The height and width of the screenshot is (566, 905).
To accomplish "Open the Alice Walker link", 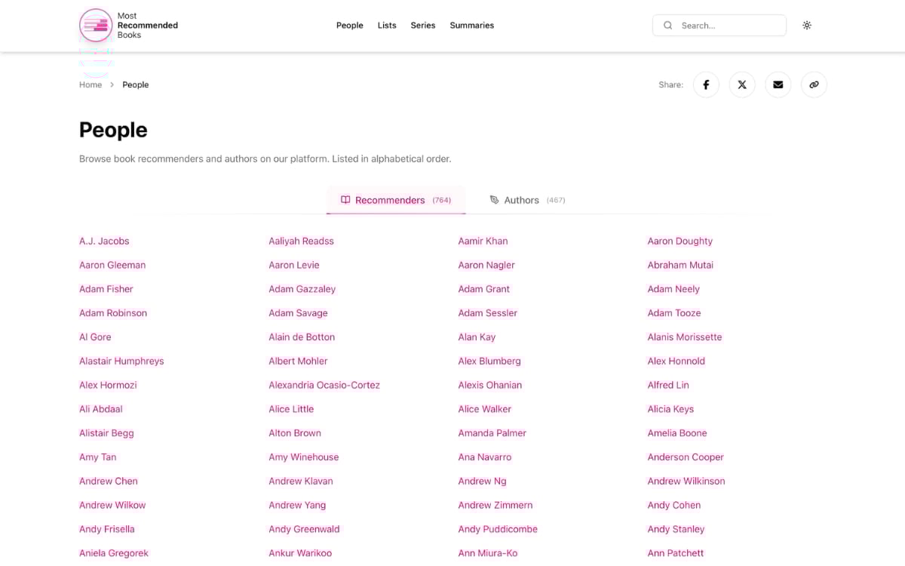I will click(x=485, y=409).
